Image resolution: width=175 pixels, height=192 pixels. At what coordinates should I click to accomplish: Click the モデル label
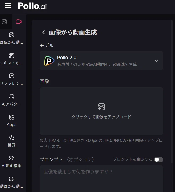coord(47,46)
